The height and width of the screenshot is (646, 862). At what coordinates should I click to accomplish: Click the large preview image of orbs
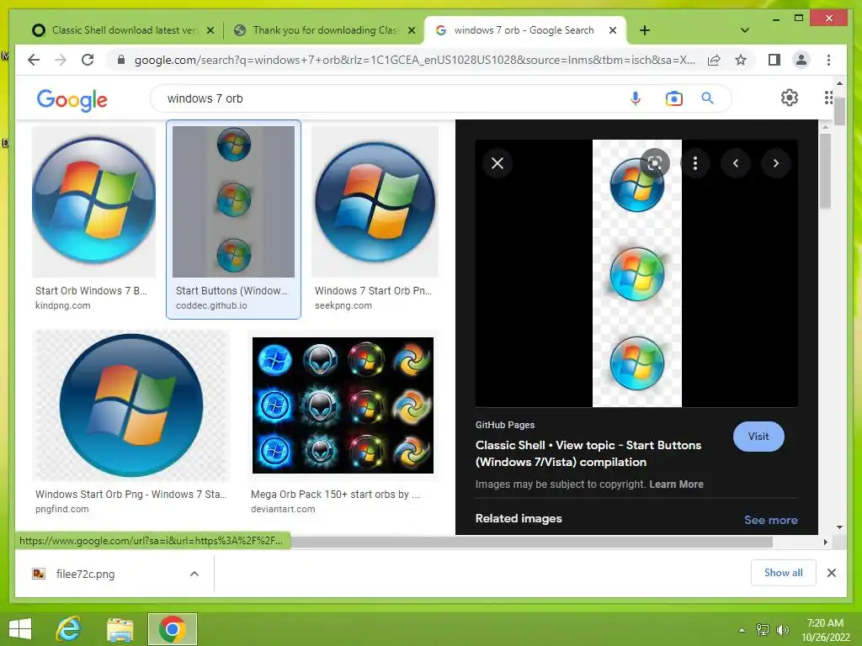[637, 273]
